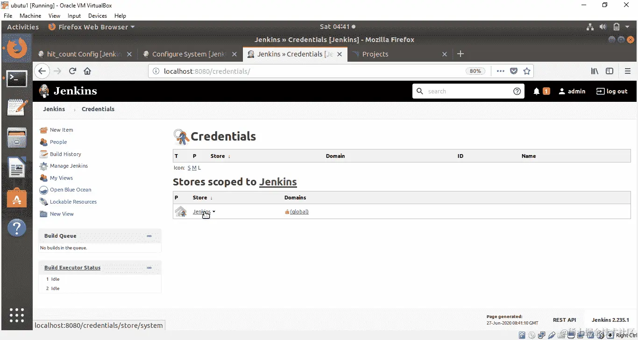
Task: Select Manage Jenkins in the sidebar
Action: point(68,166)
